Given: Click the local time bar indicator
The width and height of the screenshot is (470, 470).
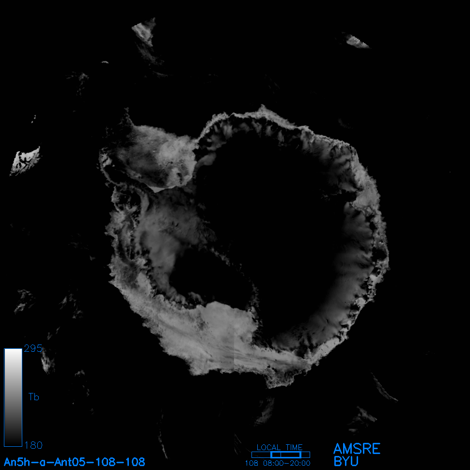Looking at the screenshot, I should (281, 454).
